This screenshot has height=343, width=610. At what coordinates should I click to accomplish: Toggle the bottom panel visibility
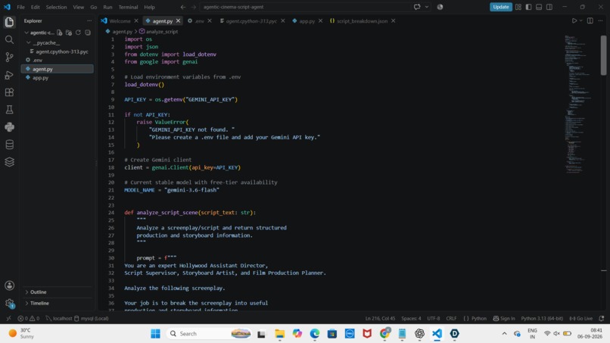coord(539,7)
